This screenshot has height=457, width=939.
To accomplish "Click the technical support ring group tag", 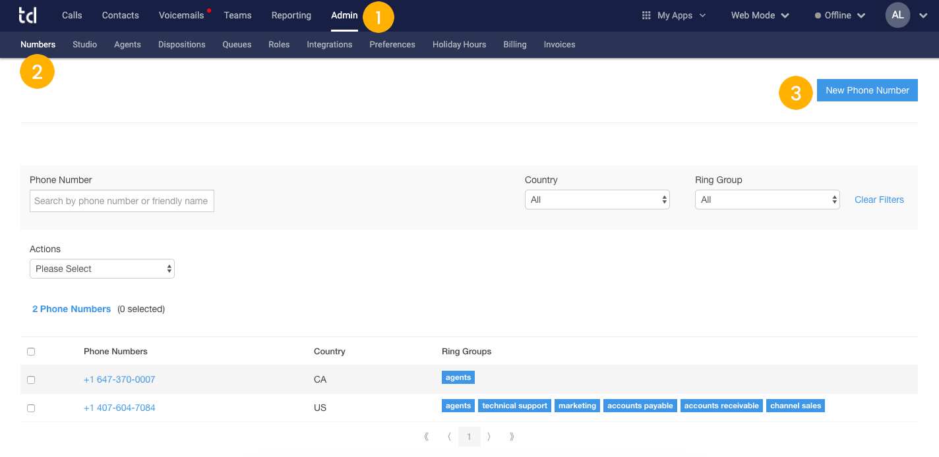I will 515,406.
